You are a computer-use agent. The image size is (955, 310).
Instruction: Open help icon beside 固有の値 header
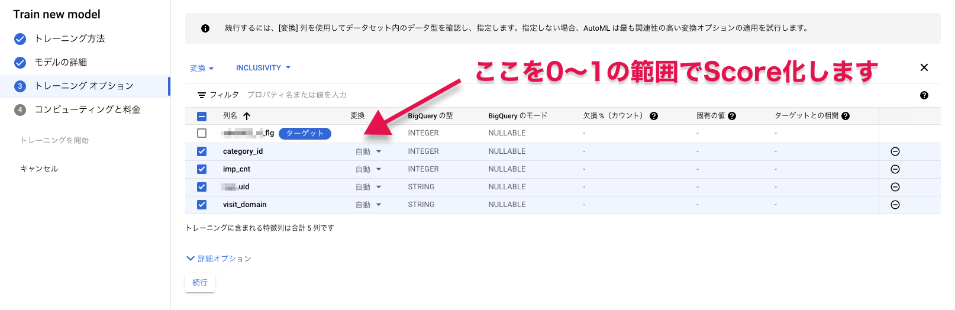tap(732, 116)
